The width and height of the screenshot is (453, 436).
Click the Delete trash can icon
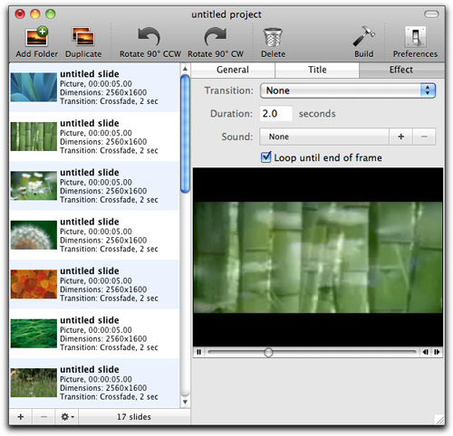point(273,37)
